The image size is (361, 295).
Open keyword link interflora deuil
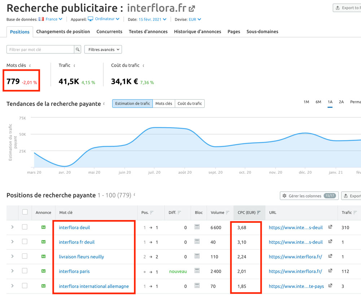pyautogui.click(x=74, y=227)
